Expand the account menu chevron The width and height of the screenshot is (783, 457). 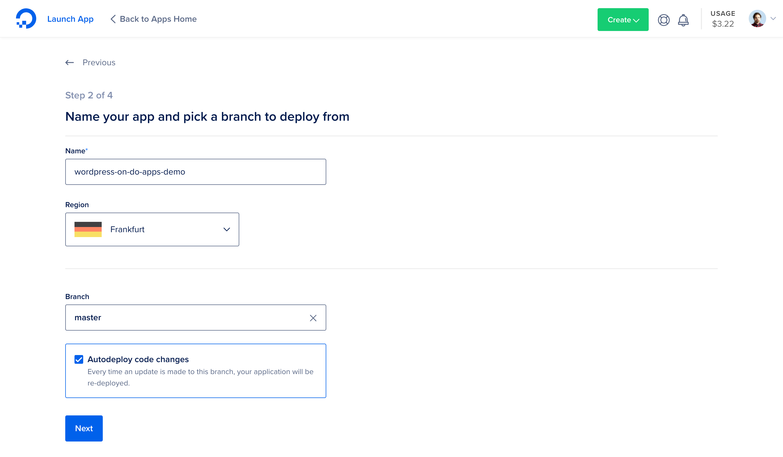773,19
